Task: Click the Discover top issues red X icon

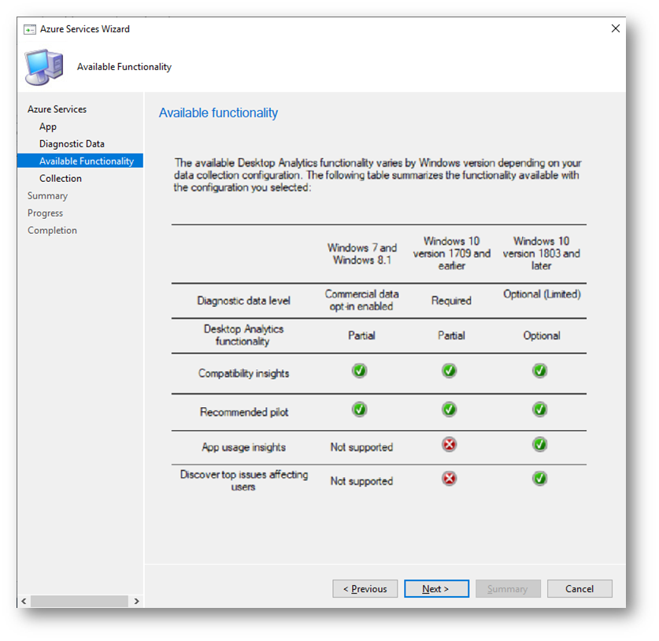Action: (450, 478)
